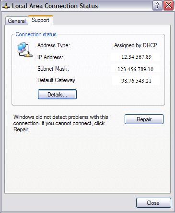Click the Local Area Connection Status title text
Screen dimensions: 175x213
pyautogui.click(x=55, y=6)
